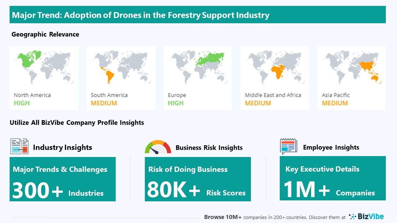Screen dimensions: 397x223
Task: Click the Industry Insights heading
Action: [62, 147]
